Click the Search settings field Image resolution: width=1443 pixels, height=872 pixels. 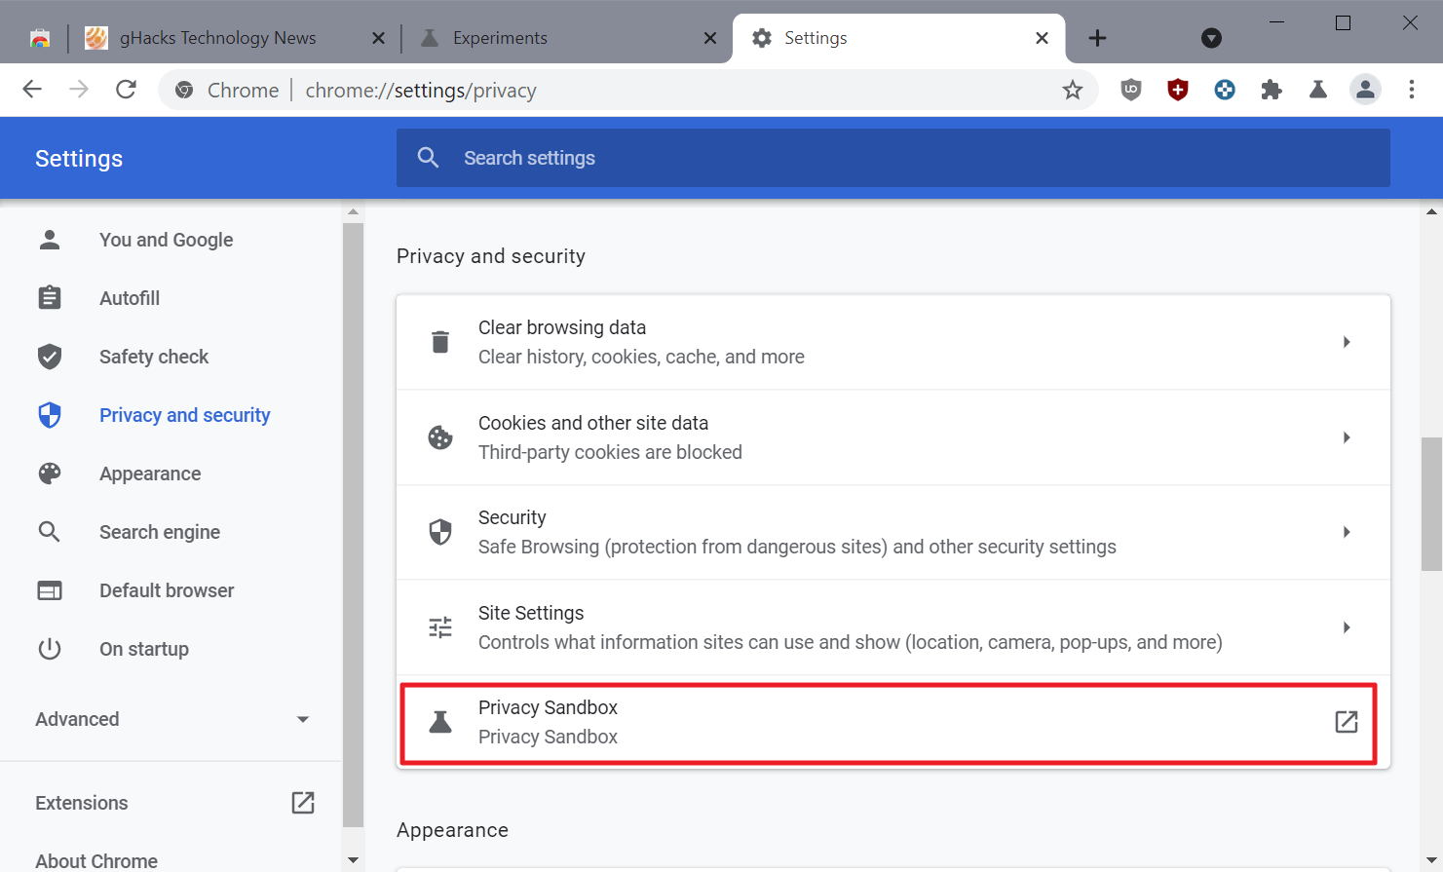pos(892,158)
